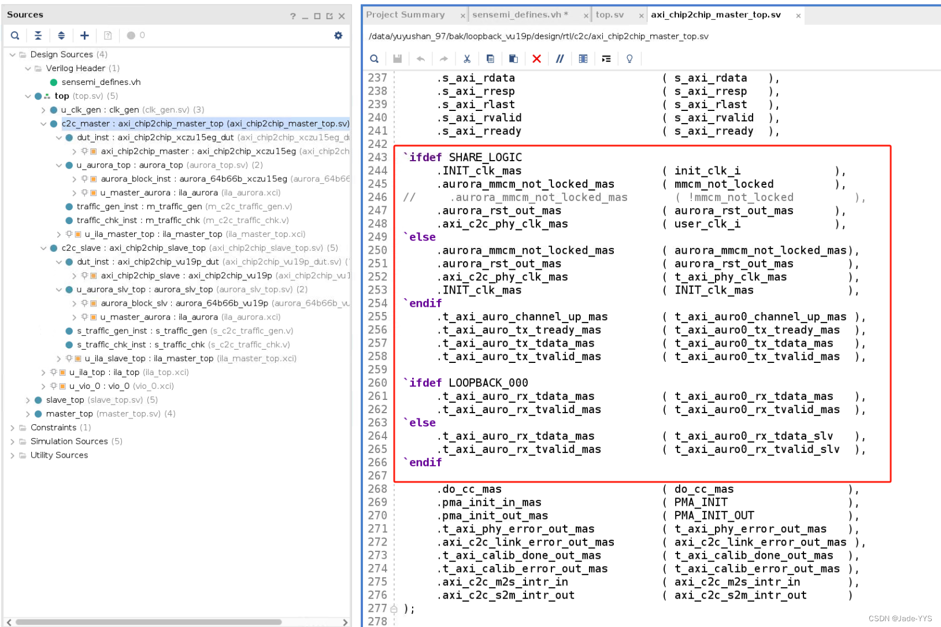The image size is (941, 627).
Task: Expand the u_vio_0 : vio_0 node
Action: click(43, 386)
